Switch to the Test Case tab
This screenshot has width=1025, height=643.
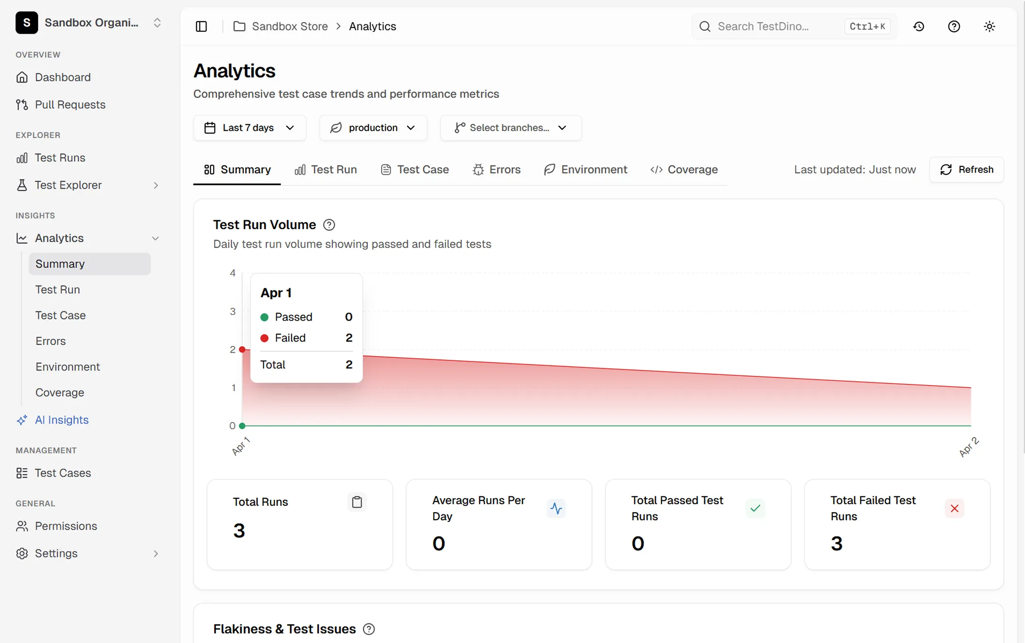coord(415,170)
